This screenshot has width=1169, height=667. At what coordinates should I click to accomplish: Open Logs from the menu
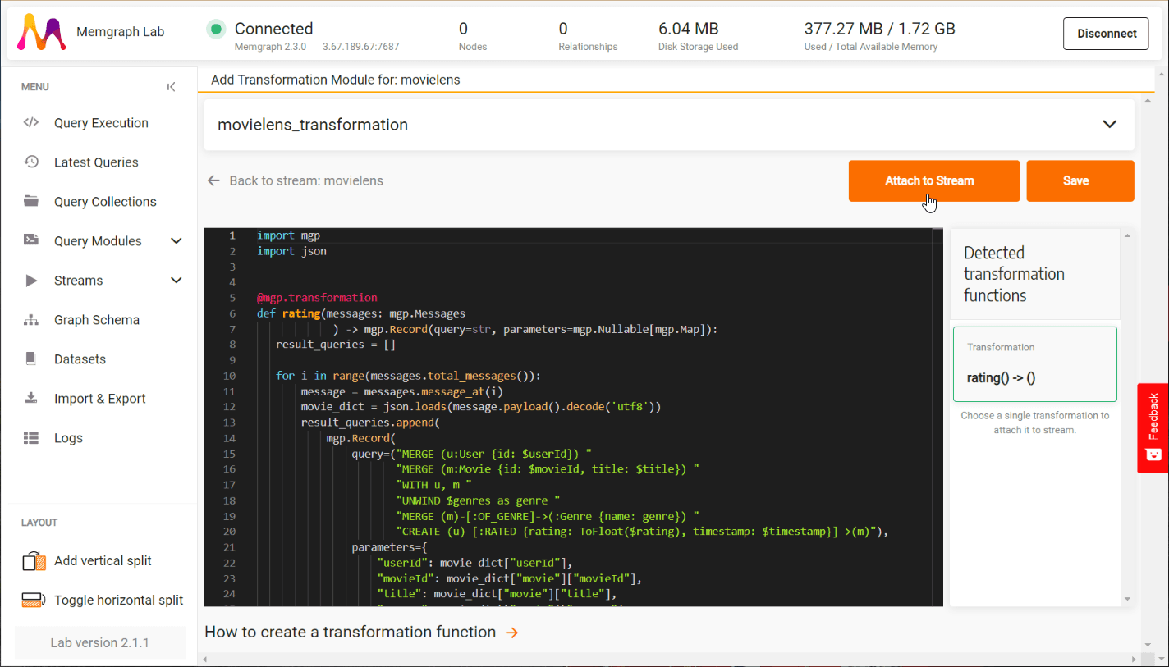click(68, 438)
